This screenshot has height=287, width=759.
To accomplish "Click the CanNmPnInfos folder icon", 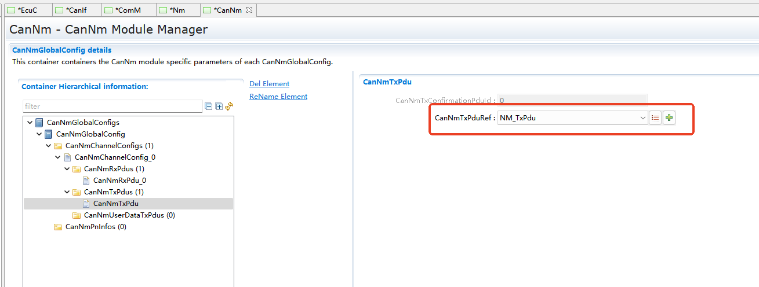I will (58, 227).
